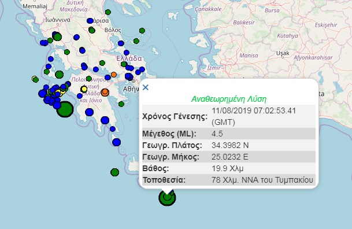
Task: Click the green epicenter marker below the popup
Action: [167, 198]
